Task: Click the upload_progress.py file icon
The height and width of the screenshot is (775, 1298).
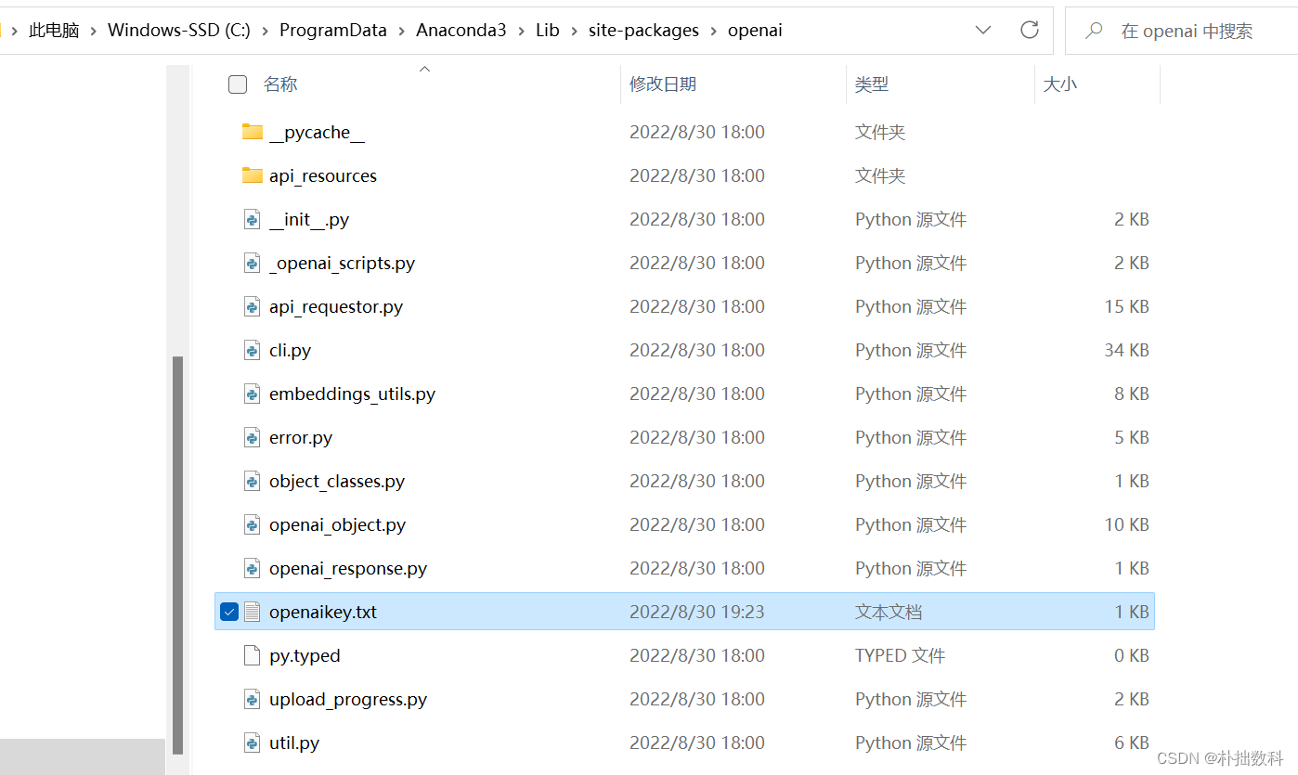Action: coord(252,699)
